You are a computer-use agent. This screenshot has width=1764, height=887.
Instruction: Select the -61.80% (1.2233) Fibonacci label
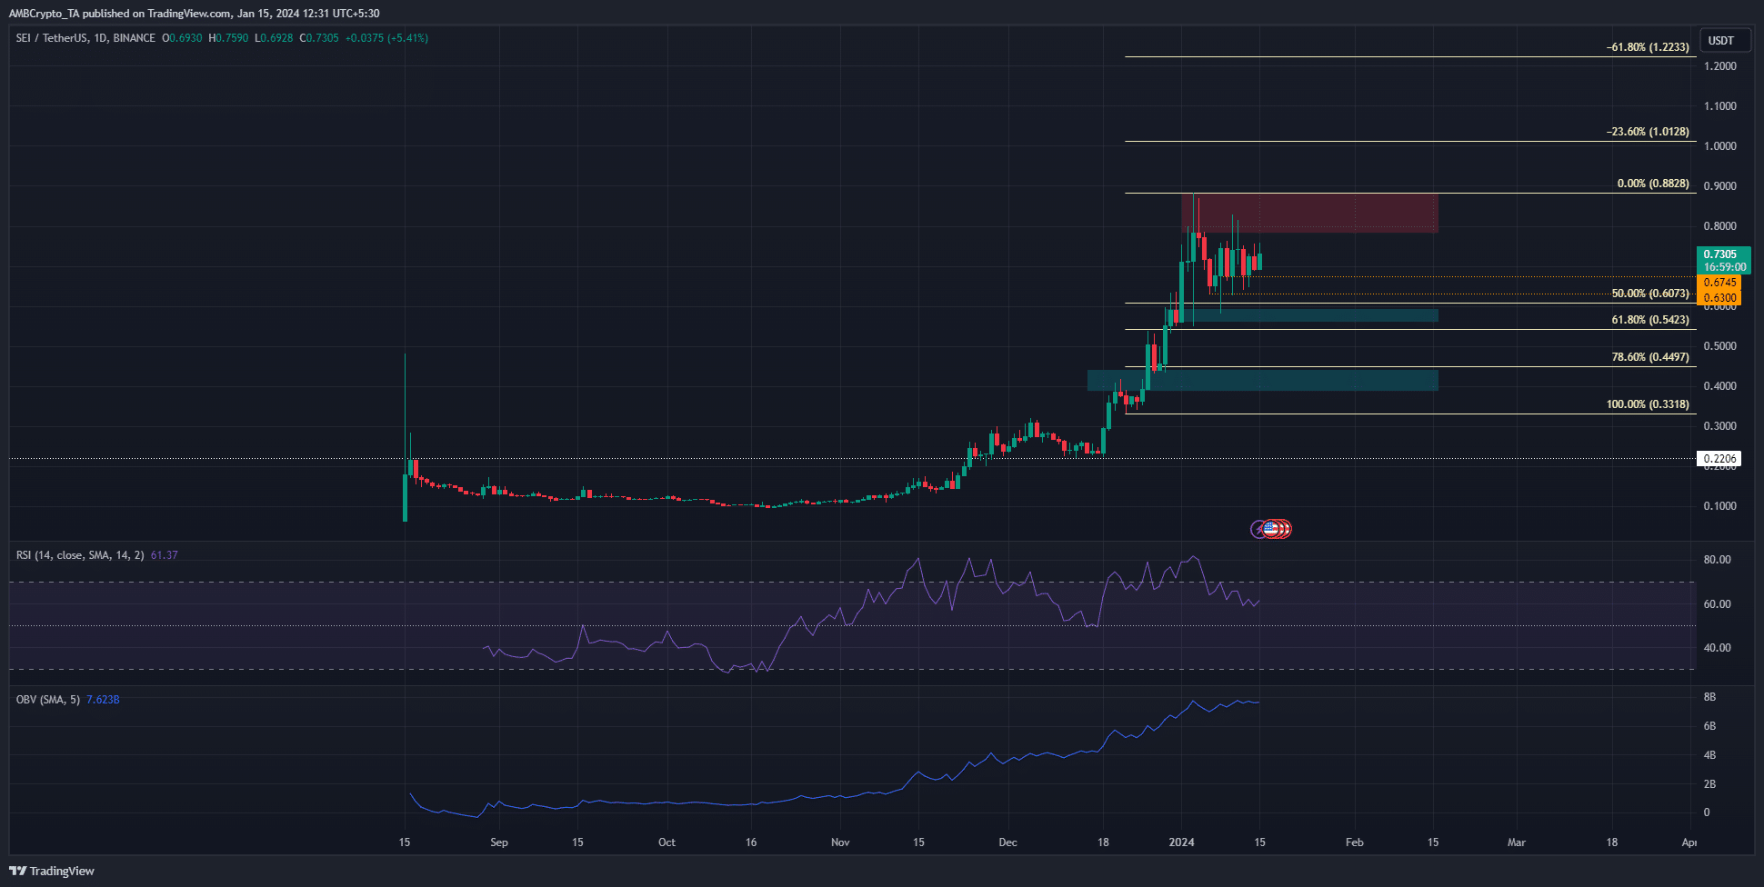1648,46
